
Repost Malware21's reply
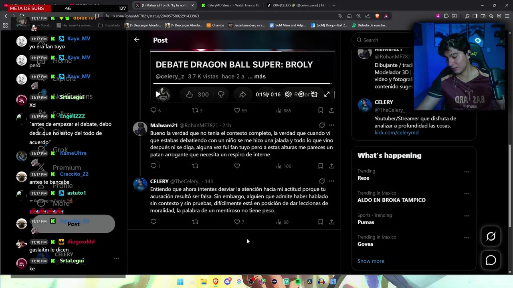point(195,166)
